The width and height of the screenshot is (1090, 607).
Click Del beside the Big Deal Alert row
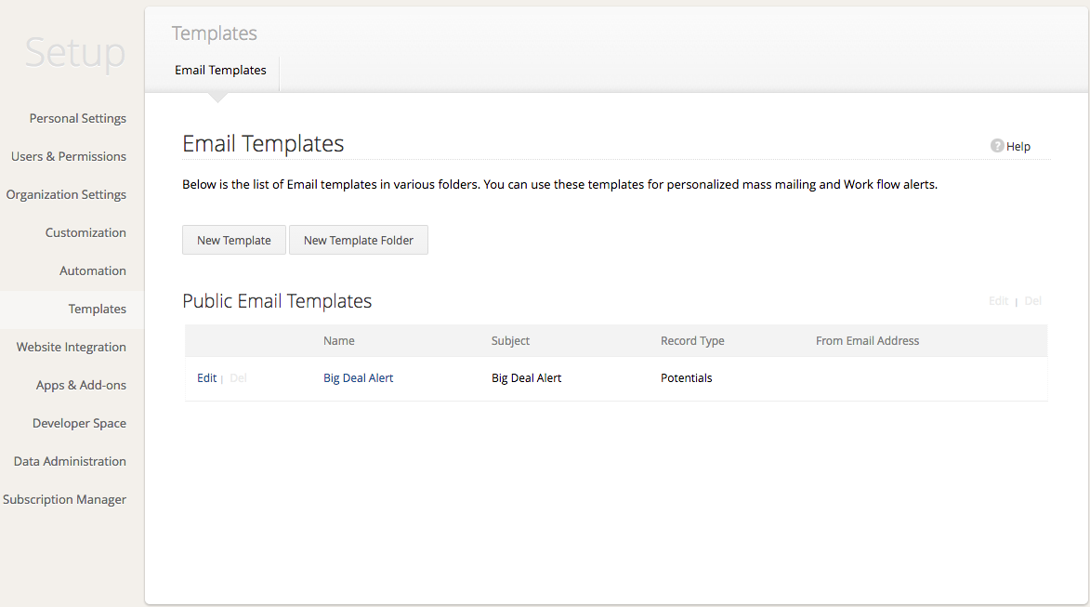(x=239, y=378)
